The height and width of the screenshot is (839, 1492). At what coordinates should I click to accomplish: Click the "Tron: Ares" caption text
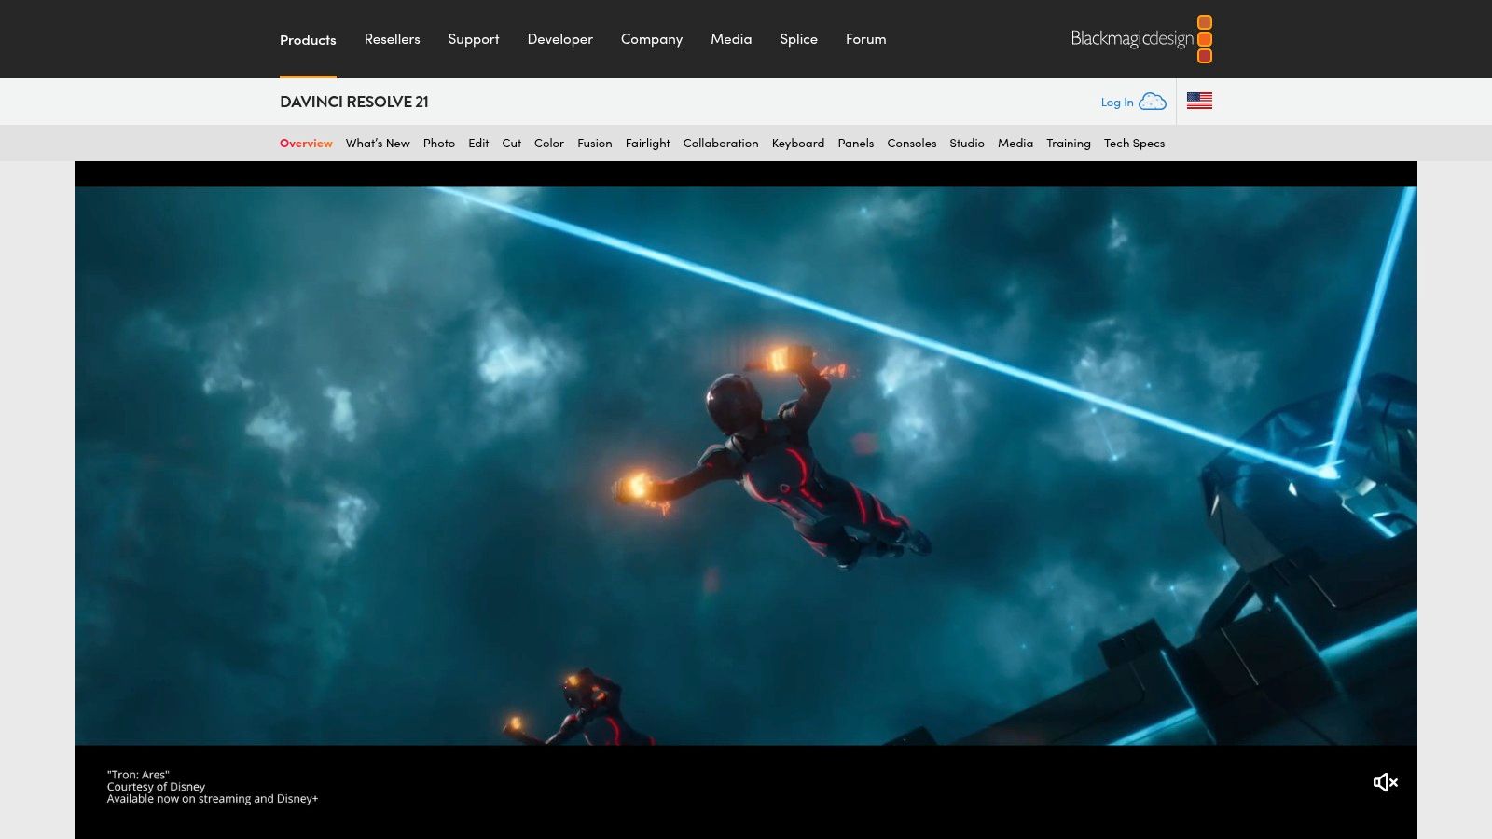coord(138,775)
